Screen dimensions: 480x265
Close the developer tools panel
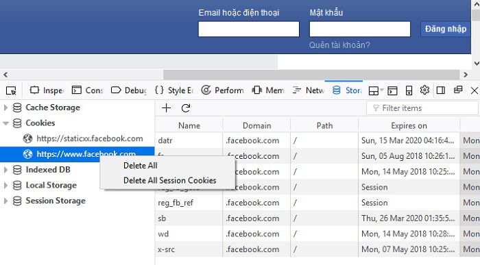475,90
